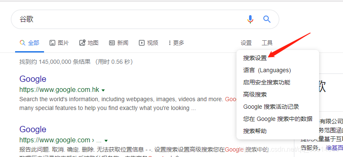Switch to the 图片 images tab
343x157 pixels.
(59, 43)
